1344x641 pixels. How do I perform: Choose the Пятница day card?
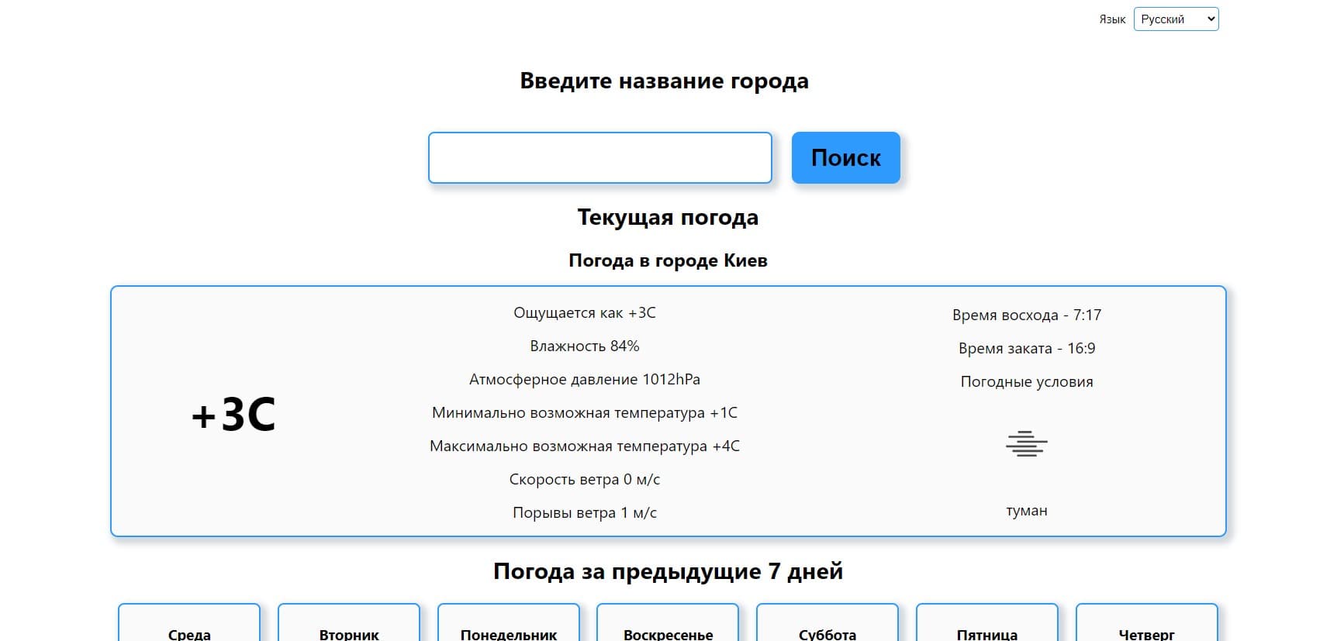pyautogui.click(x=987, y=624)
